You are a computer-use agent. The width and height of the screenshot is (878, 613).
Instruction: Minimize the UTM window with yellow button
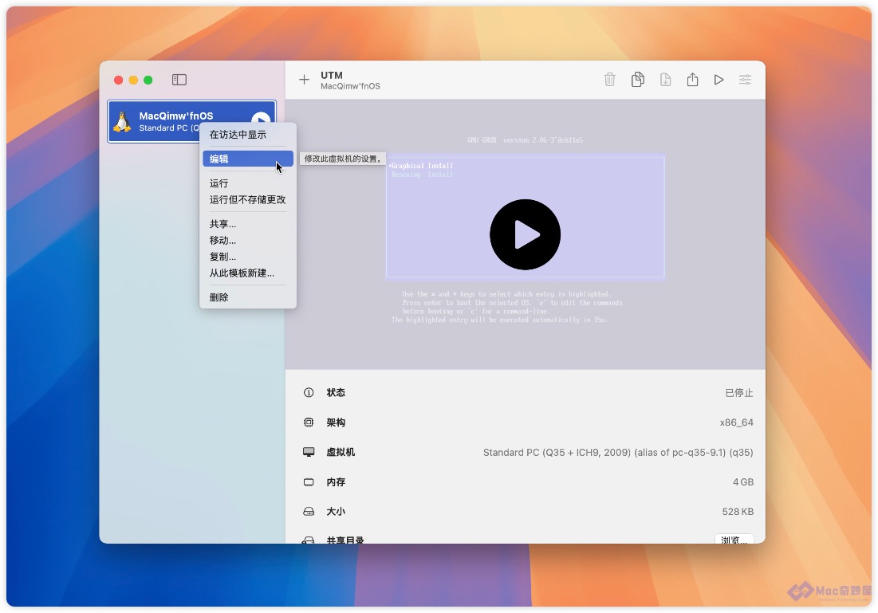pyautogui.click(x=133, y=80)
